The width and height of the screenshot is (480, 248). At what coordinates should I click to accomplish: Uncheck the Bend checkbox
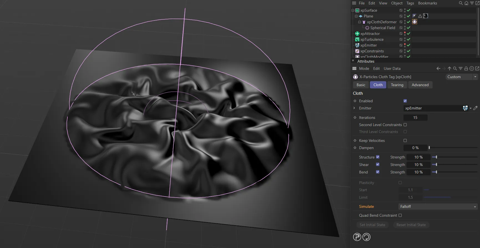pyautogui.click(x=378, y=172)
